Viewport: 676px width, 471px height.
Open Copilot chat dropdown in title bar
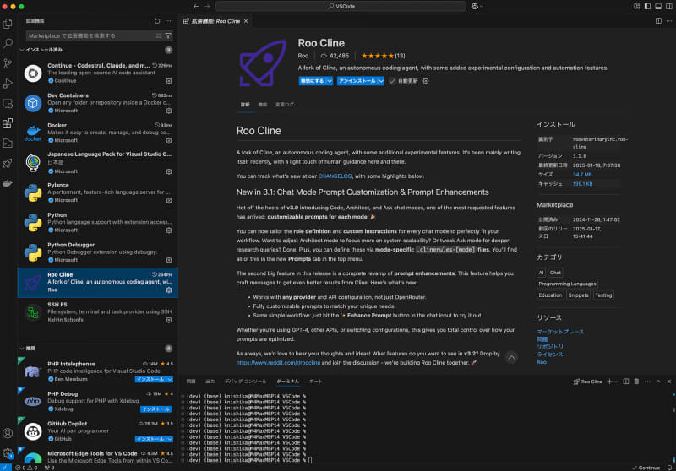point(481,7)
